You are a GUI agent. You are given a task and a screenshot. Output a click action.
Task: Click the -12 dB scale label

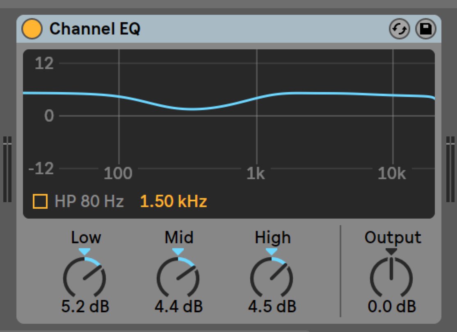click(41, 168)
